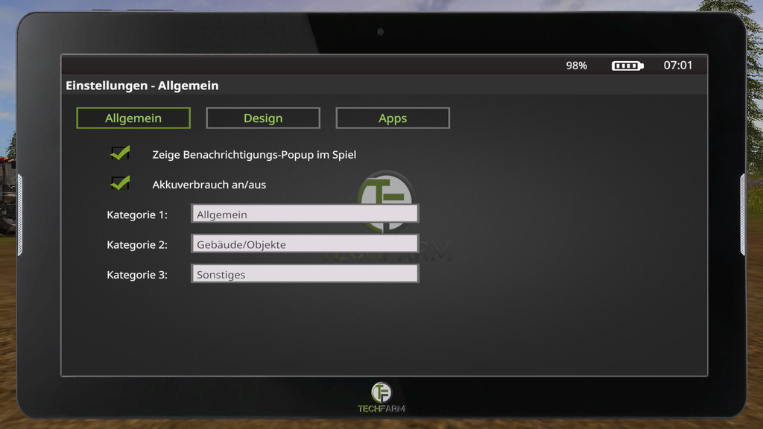763x429 pixels.
Task: Click the TECHFARM text below home button
Action: click(381, 409)
